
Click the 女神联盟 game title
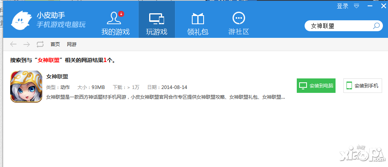pyautogui.click(x=57, y=76)
